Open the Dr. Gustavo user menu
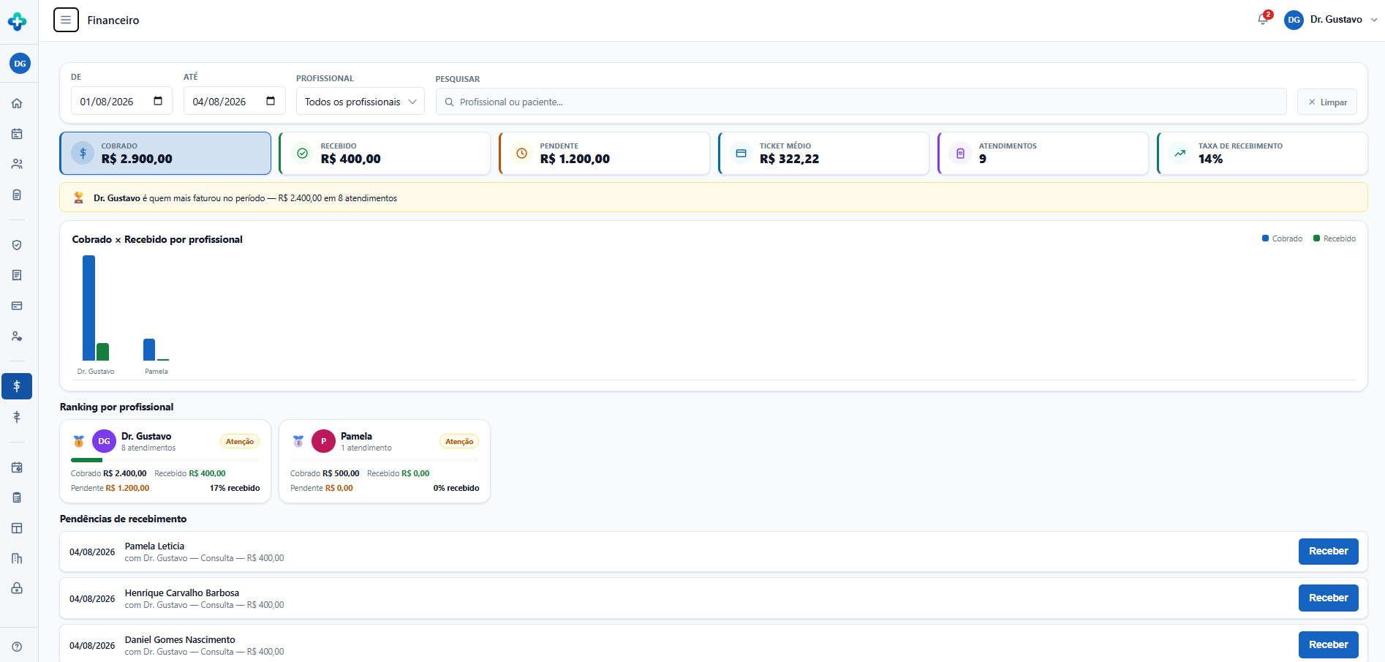 (1331, 20)
